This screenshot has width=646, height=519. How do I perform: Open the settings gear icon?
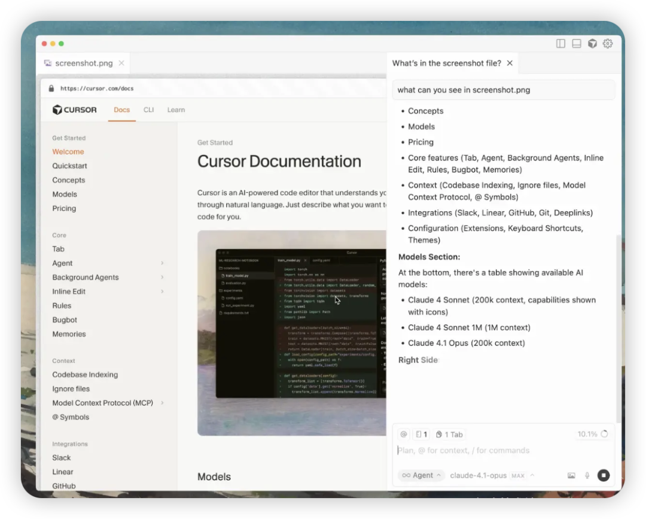pyautogui.click(x=608, y=43)
